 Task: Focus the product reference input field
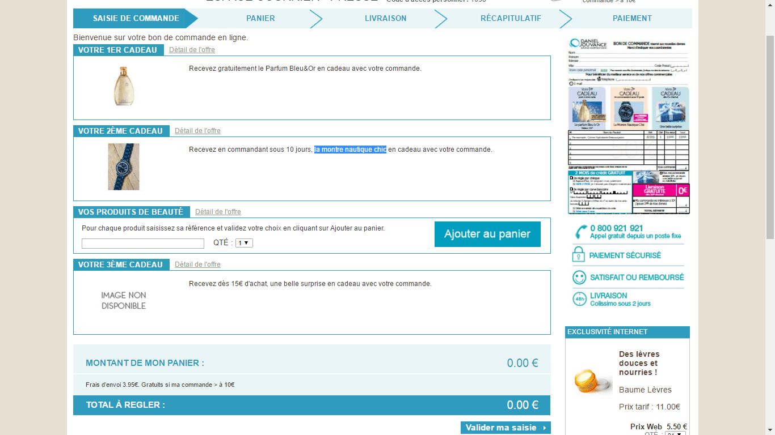(143, 244)
